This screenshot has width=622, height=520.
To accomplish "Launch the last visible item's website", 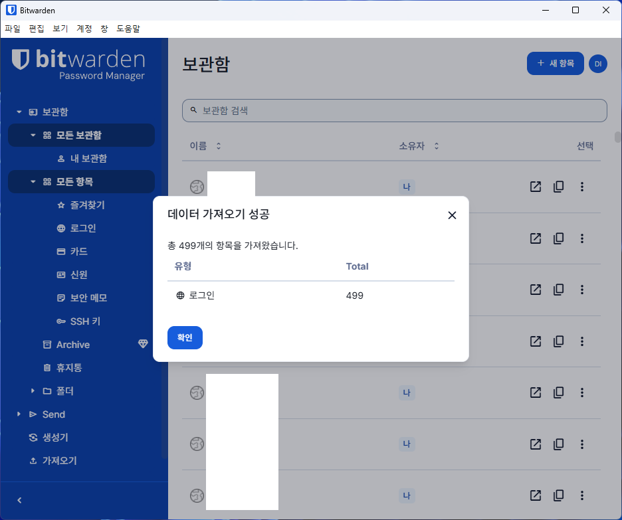I will tap(536, 495).
